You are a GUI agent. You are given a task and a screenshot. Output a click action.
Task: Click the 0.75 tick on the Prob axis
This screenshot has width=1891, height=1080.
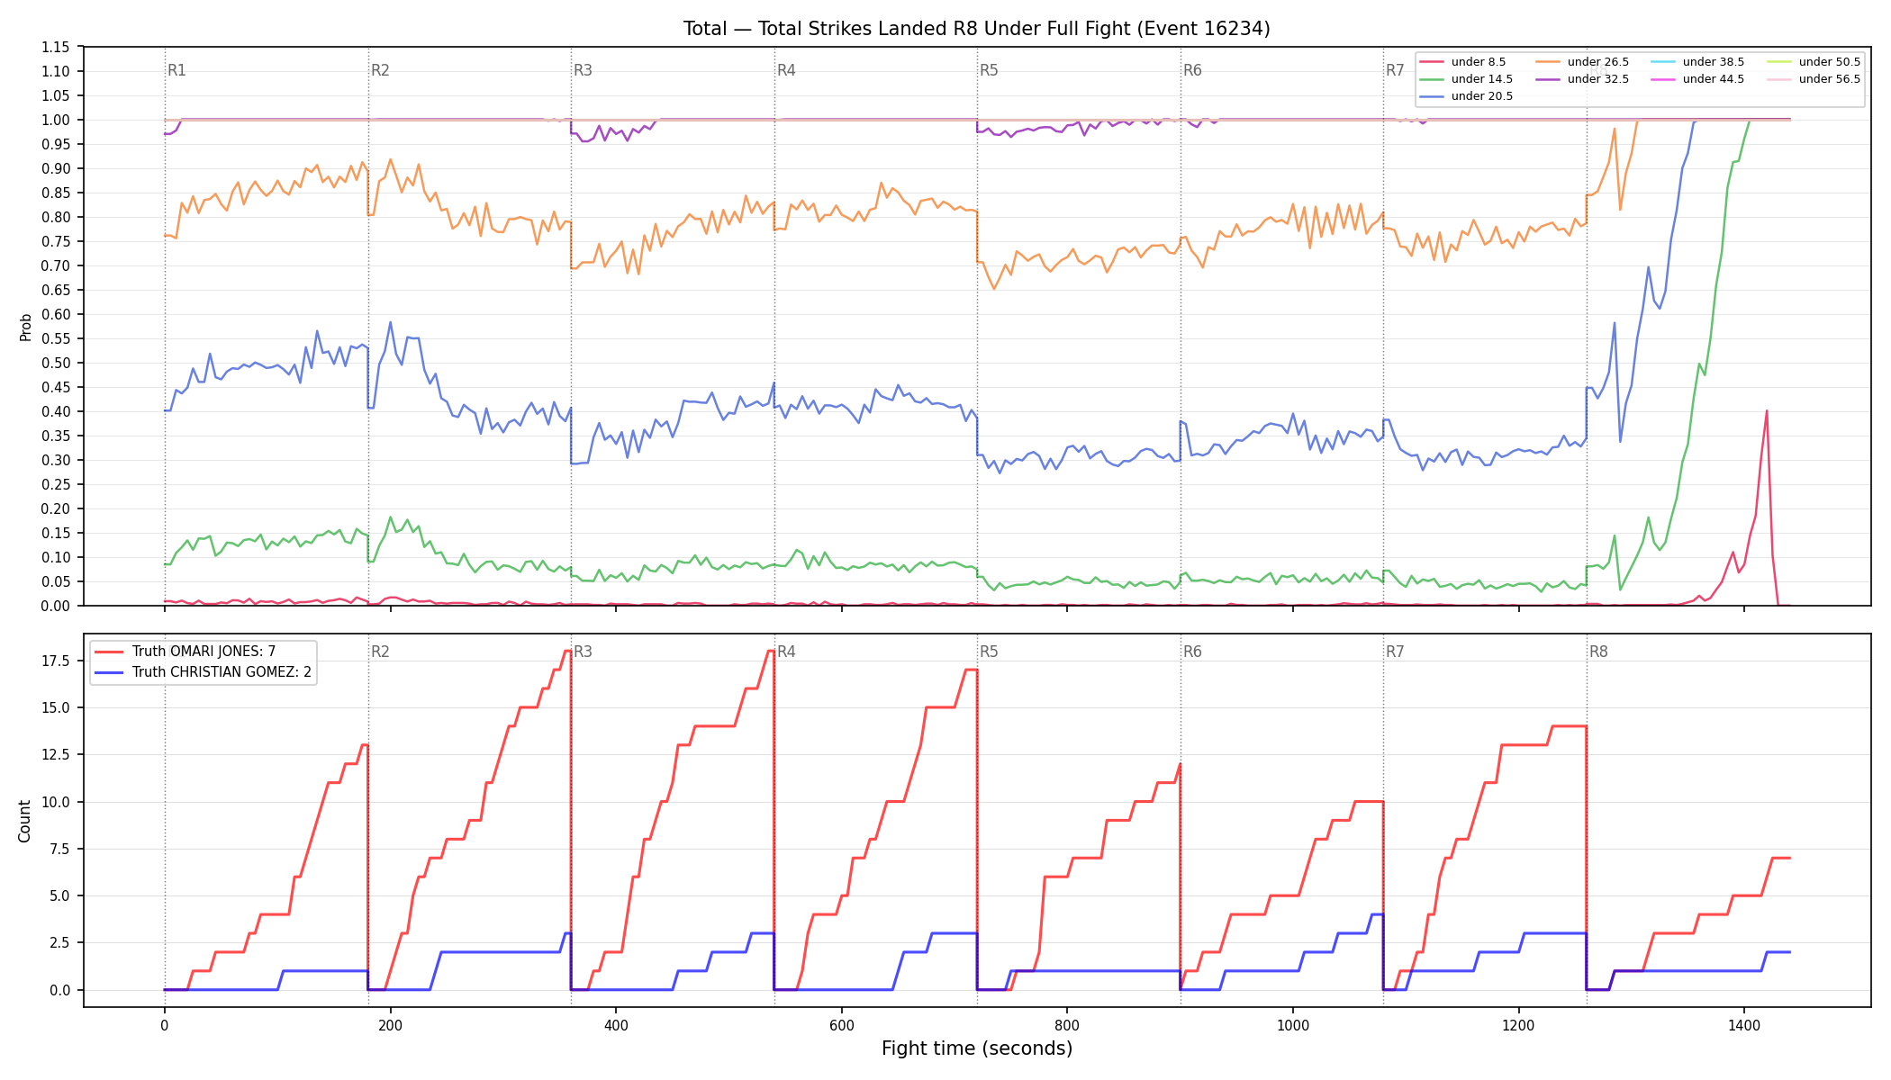click(56, 241)
